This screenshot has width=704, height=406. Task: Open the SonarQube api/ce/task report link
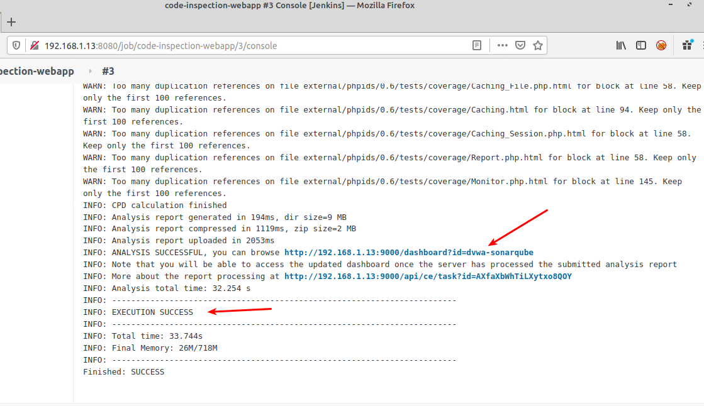[428, 277]
